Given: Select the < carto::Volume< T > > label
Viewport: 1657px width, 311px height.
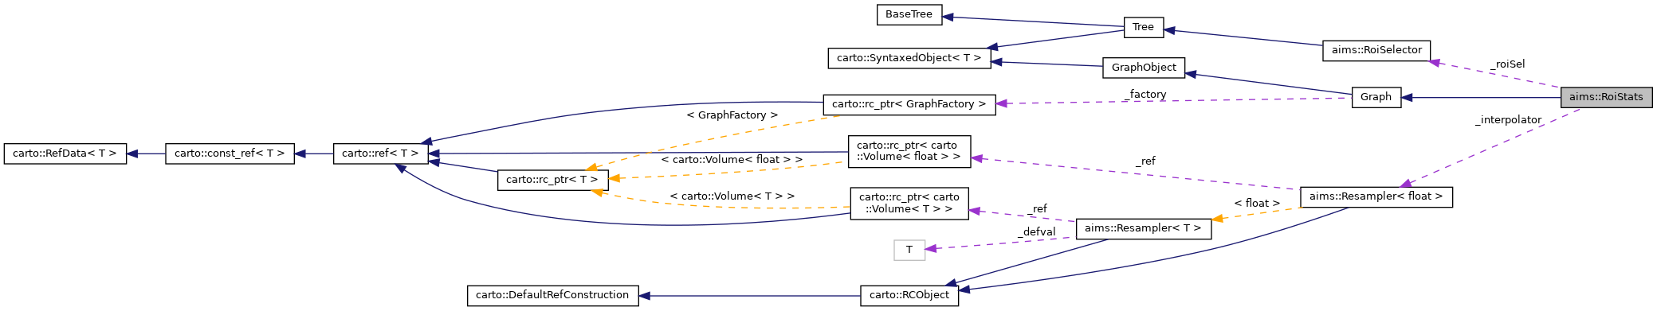Looking at the screenshot, I should (732, 196).
